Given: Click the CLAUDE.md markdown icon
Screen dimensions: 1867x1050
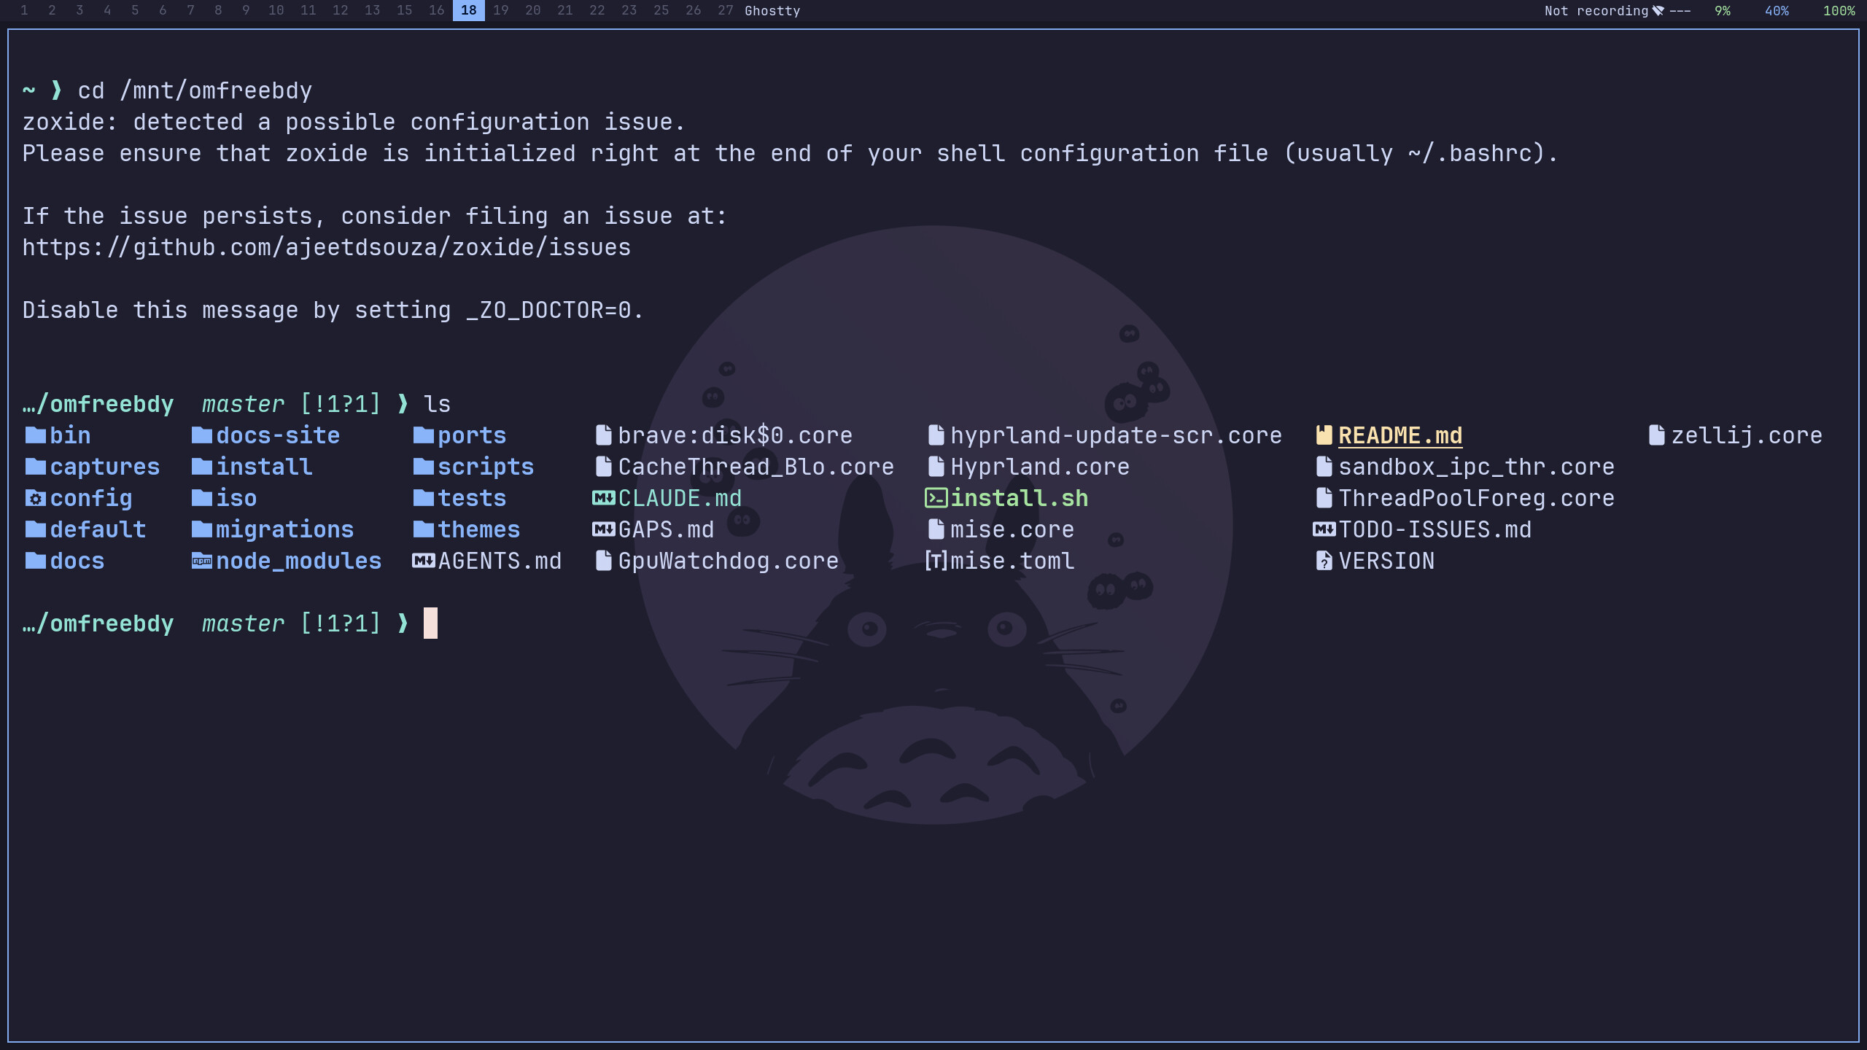Looking at the screenshot, I should tap(604, 498).
